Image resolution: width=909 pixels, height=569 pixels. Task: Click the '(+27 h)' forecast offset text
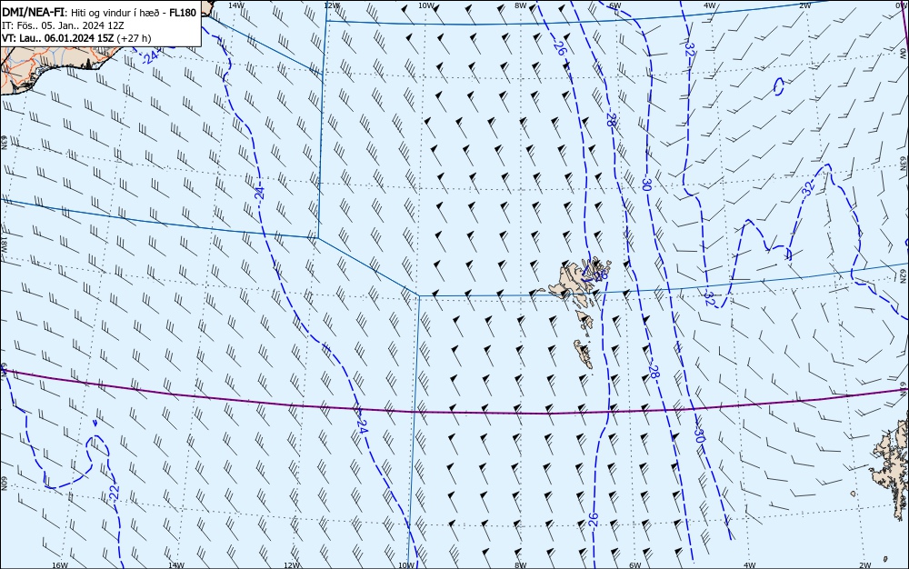tap(134, 38)
